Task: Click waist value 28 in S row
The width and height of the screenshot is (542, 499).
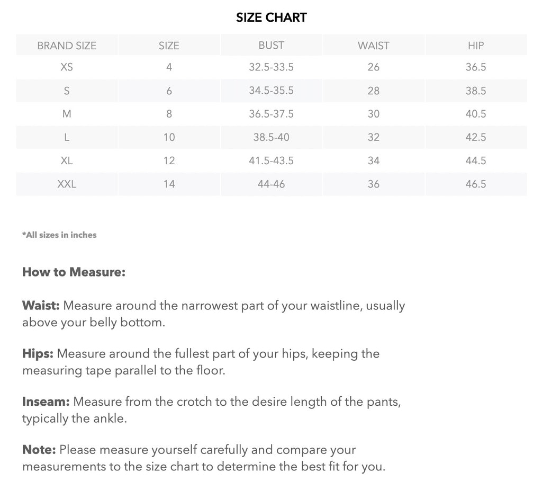Action: click(373, 91)
